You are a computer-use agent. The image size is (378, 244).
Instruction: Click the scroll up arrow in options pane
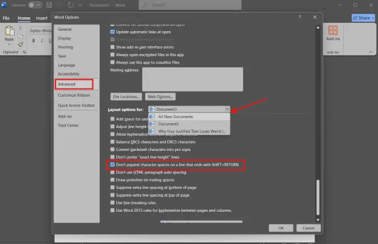pos(318,28)
